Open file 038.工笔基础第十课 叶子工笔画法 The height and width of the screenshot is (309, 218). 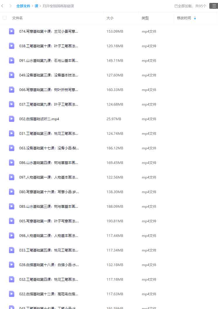point(49,46)
